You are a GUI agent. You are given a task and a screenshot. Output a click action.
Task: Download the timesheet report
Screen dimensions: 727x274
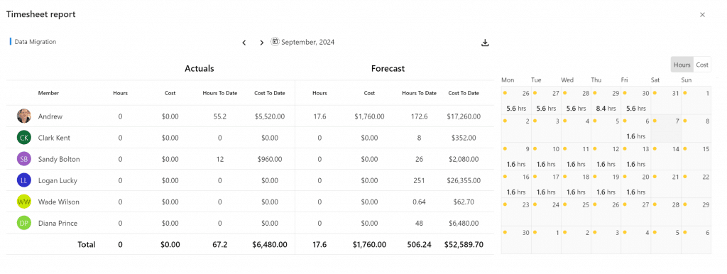point(485,43)
